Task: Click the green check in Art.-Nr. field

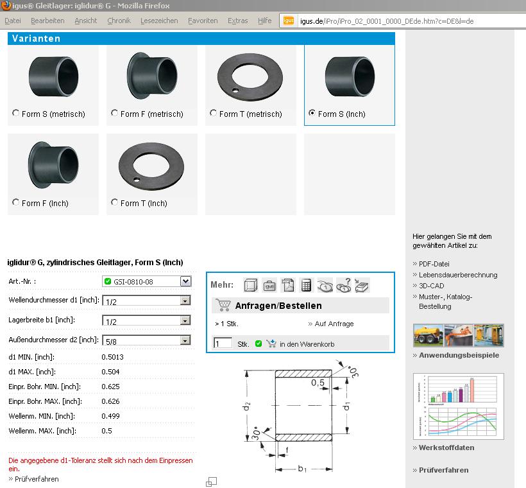Action: pyautogui.click(x=108, y=281)
